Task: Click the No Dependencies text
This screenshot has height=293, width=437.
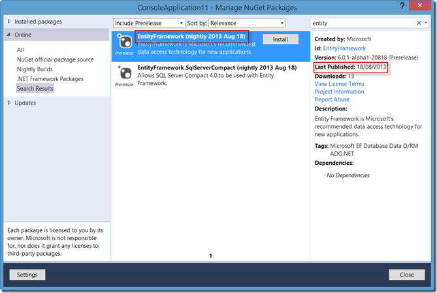Action: 348,175
